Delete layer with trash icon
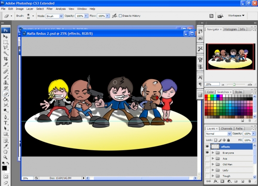Viewport: 258px width, 186px height. (249, 181)
